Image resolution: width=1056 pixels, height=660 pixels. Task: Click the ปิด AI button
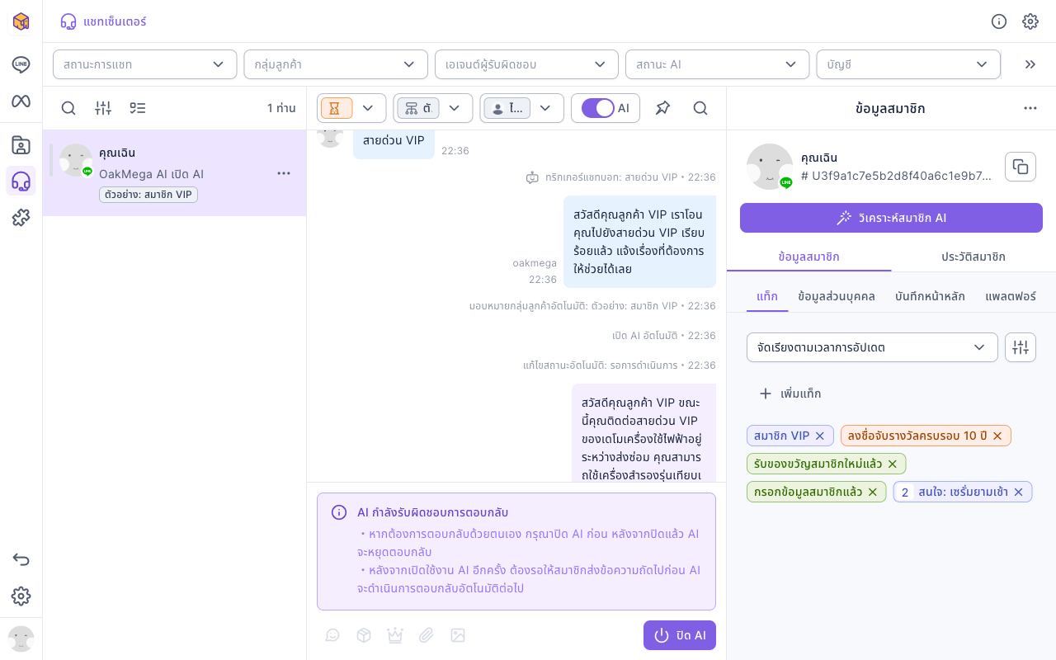pyautogui.click(x=680, y=635)
